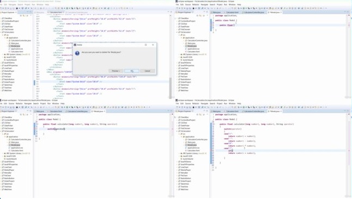This screenshot has height=199, width=352.
Task: Open Run menu in switch(operator) window
Action: click(x=49, y=103)
